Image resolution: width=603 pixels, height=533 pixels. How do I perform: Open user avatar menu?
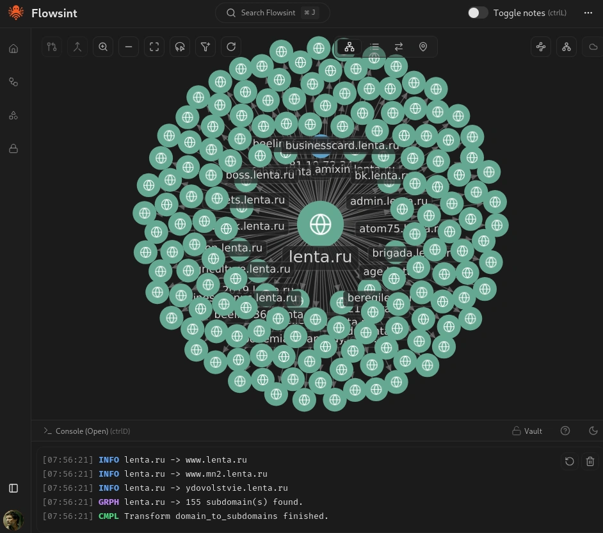(13, 520)
